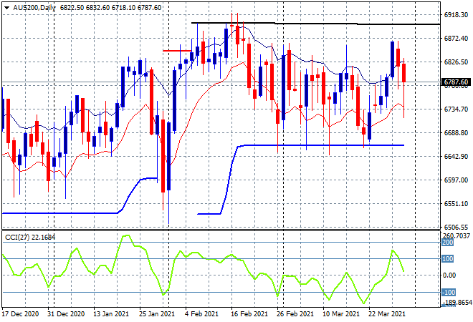Screen dimensions: 473x322
Task: Click the -189.8654 CCI scale value
Action: [x=456, y=302]
